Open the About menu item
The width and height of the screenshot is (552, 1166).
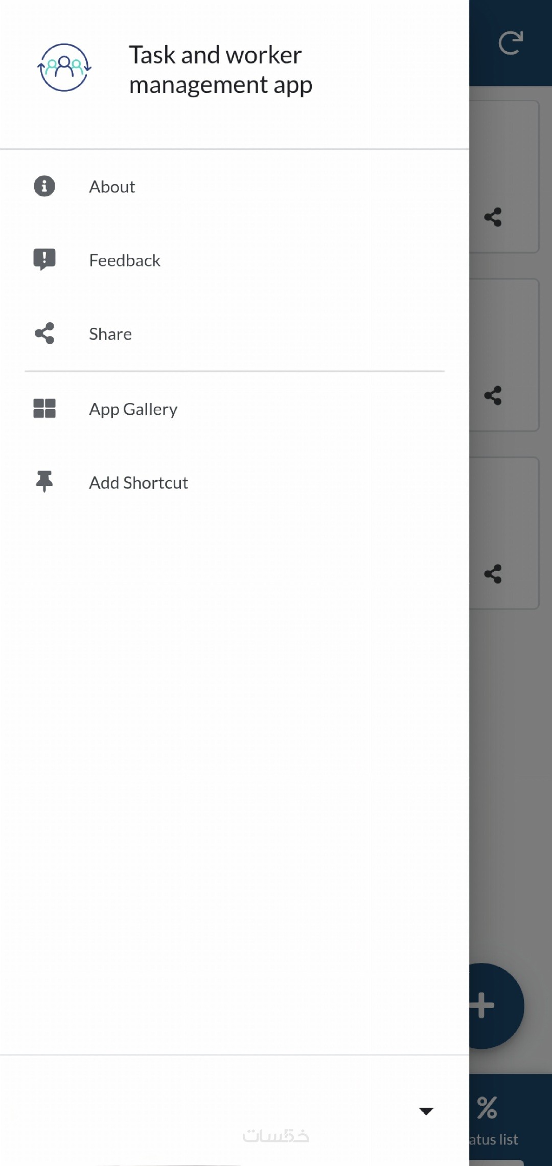[x=112, y=187]
